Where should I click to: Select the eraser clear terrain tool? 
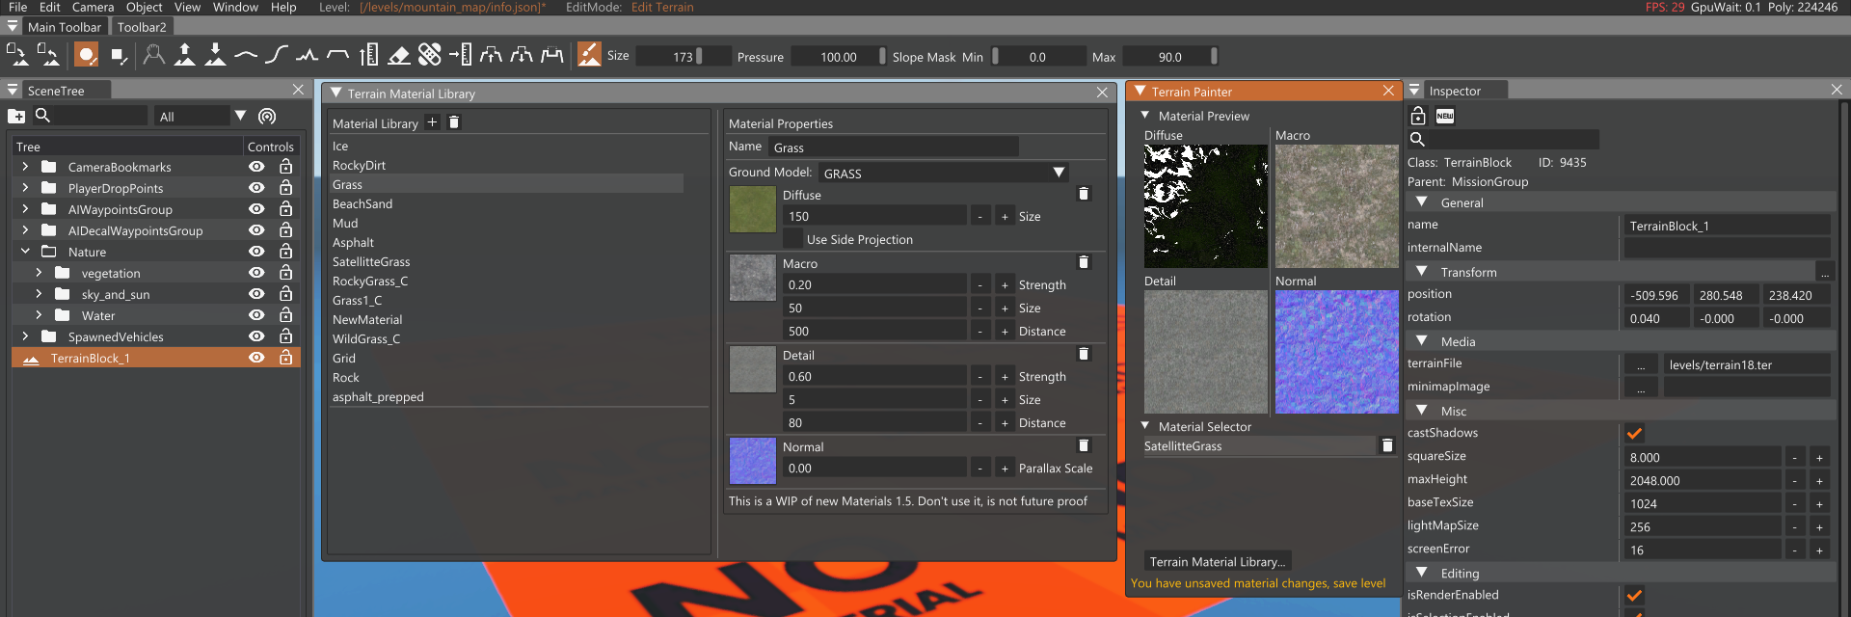pos(399,55)
